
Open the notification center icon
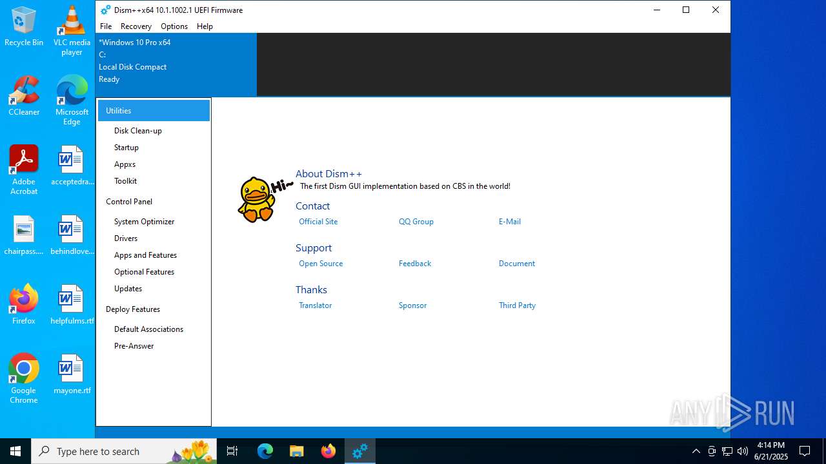pos(805,451)
